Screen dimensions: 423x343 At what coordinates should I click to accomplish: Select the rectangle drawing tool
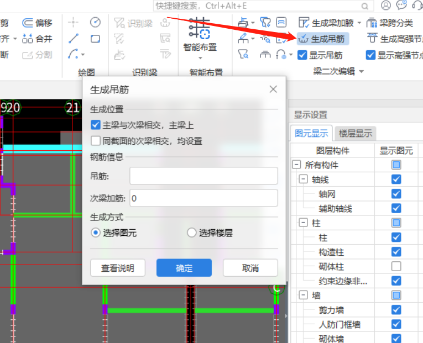(x=95, y=39)
